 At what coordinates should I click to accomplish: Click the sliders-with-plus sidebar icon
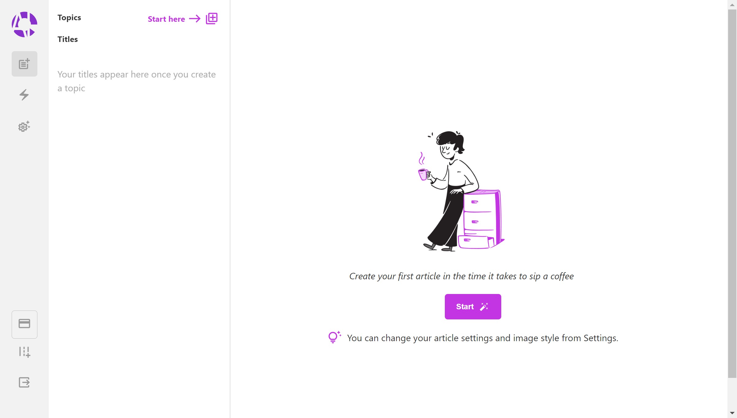tap(25, 352)
